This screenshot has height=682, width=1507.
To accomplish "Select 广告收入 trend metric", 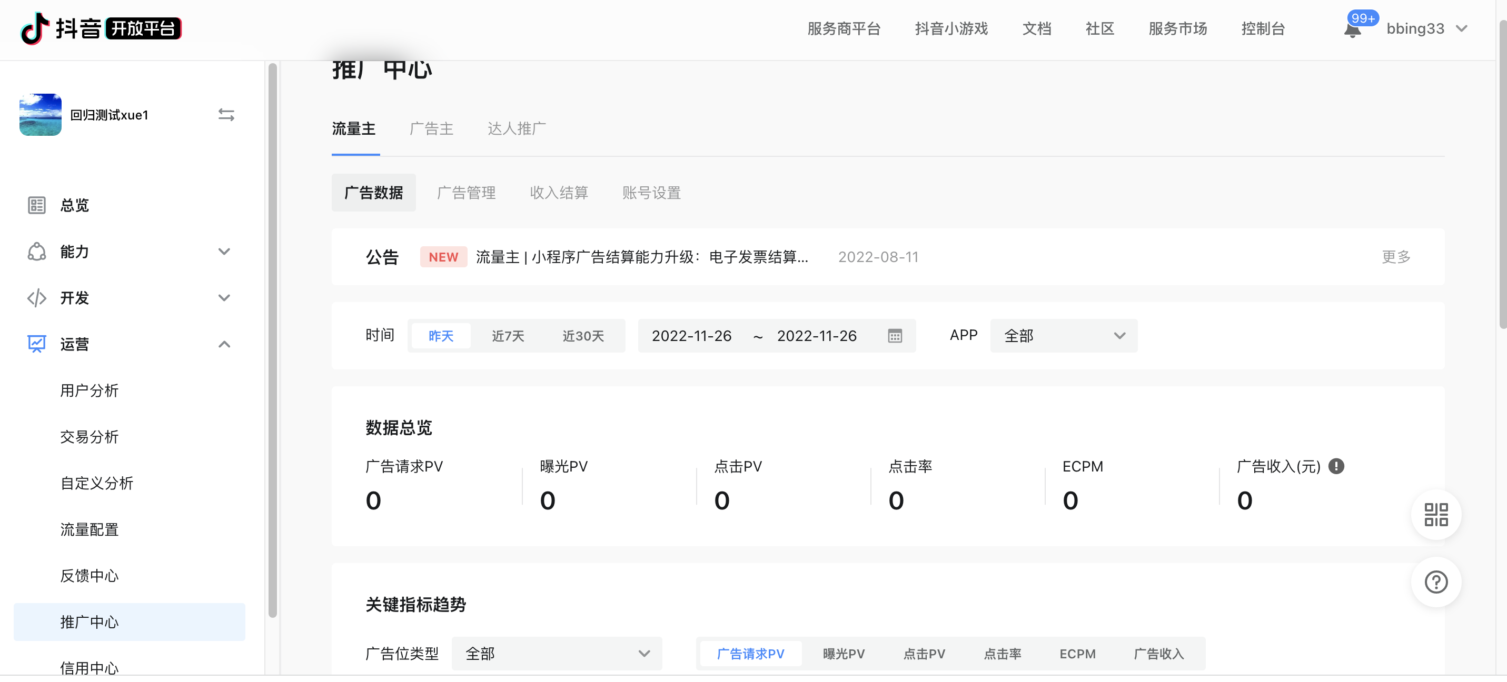I will [1159, 654].
